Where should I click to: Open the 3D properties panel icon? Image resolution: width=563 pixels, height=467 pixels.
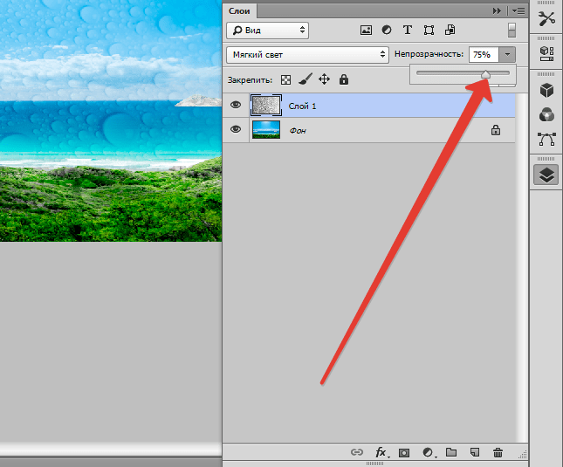546,54
